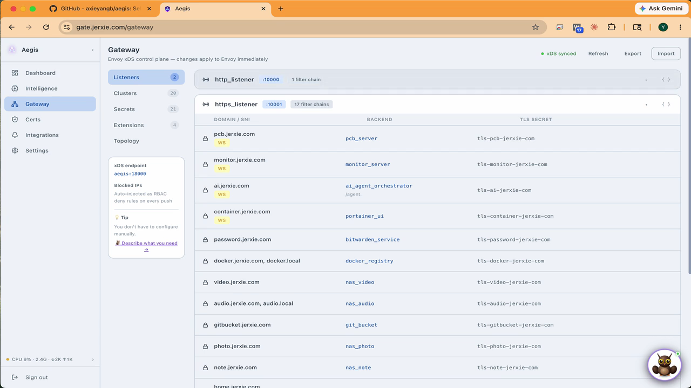
Task: Open the W extension with 17 badge
Action: pos(578,27)
